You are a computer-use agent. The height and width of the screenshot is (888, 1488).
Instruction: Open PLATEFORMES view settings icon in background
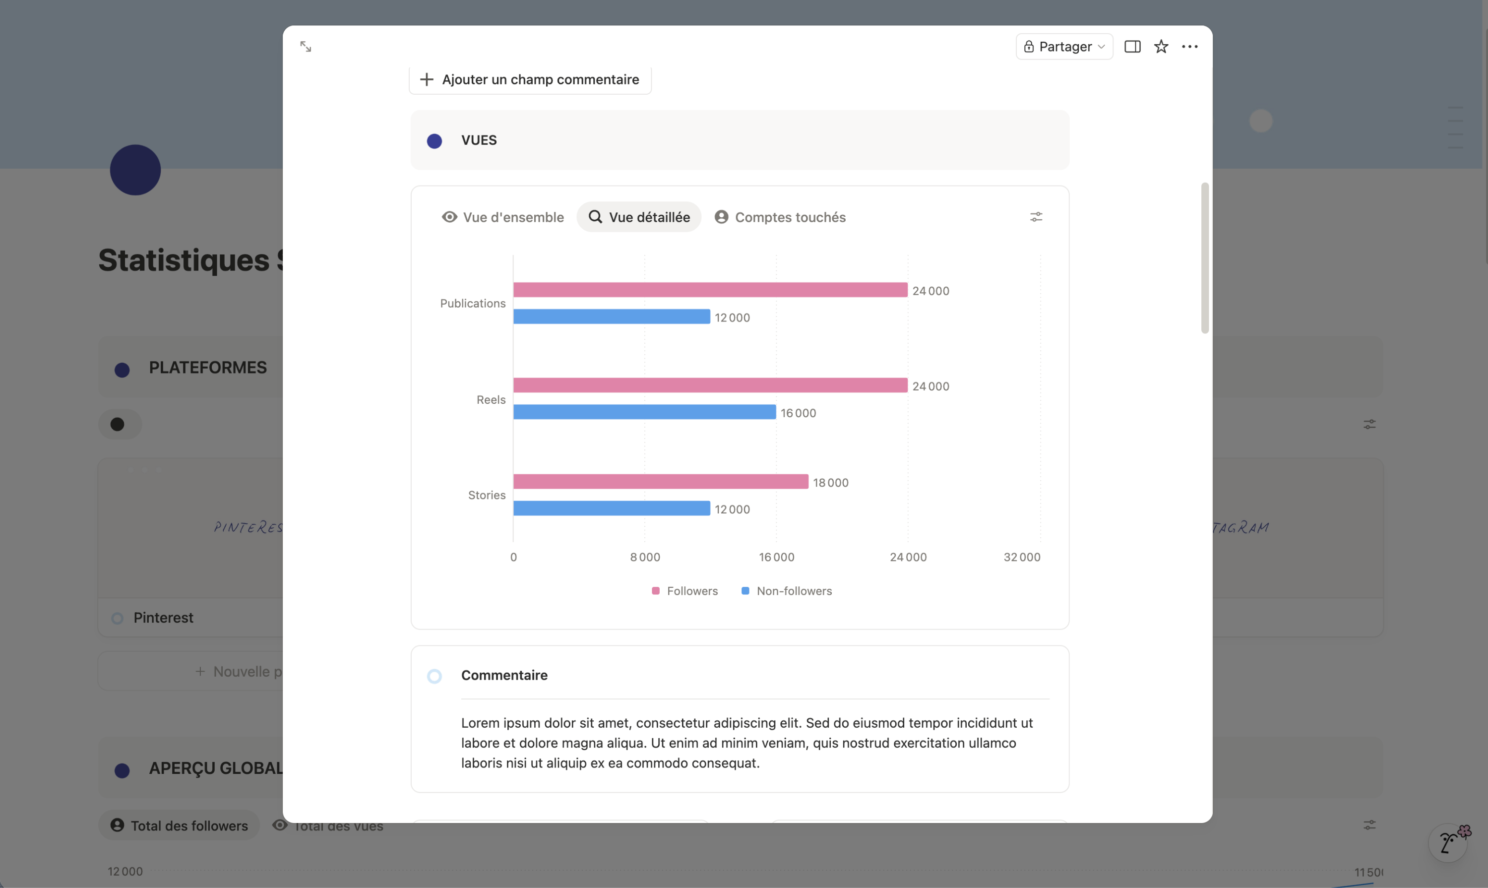(1369, 424)
